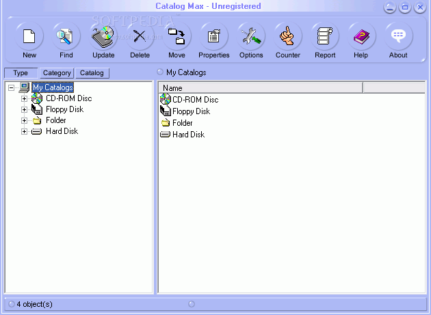Expand the CD-ROM Disc tree node

pyautogui.click(x=24, y=98)
